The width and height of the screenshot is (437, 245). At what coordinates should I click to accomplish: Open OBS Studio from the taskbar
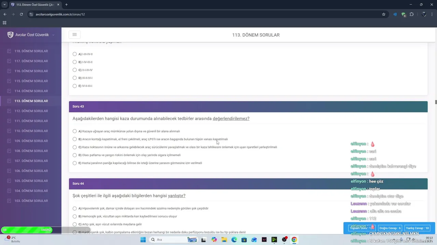[284, 240]
